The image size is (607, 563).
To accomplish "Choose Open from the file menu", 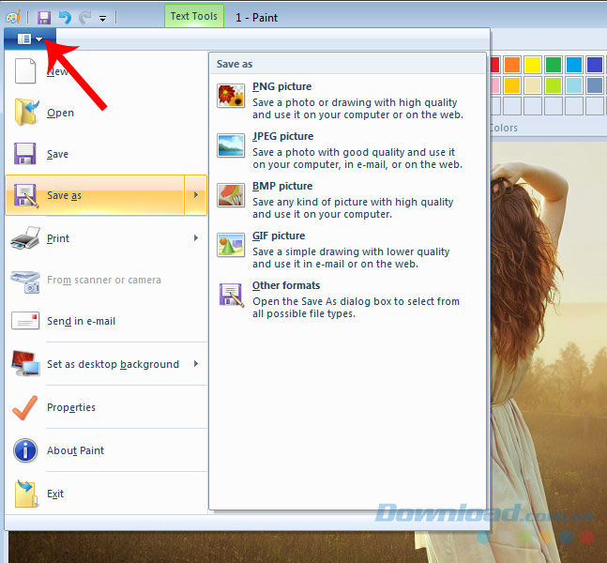I will coord(106,113).
